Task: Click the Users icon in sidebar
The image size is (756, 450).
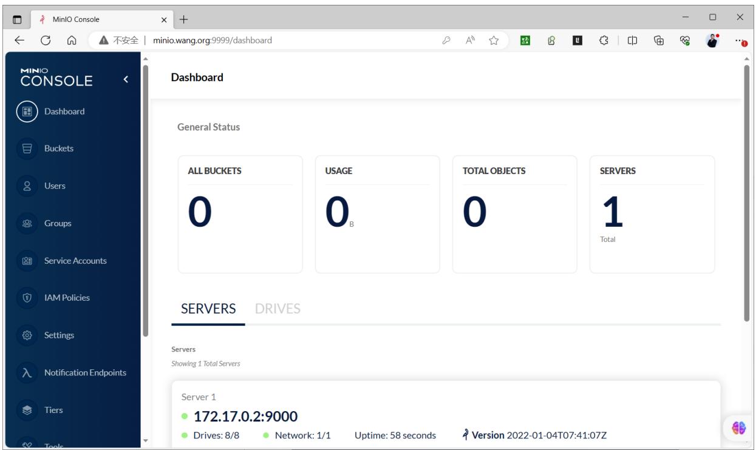Action: 27,186
